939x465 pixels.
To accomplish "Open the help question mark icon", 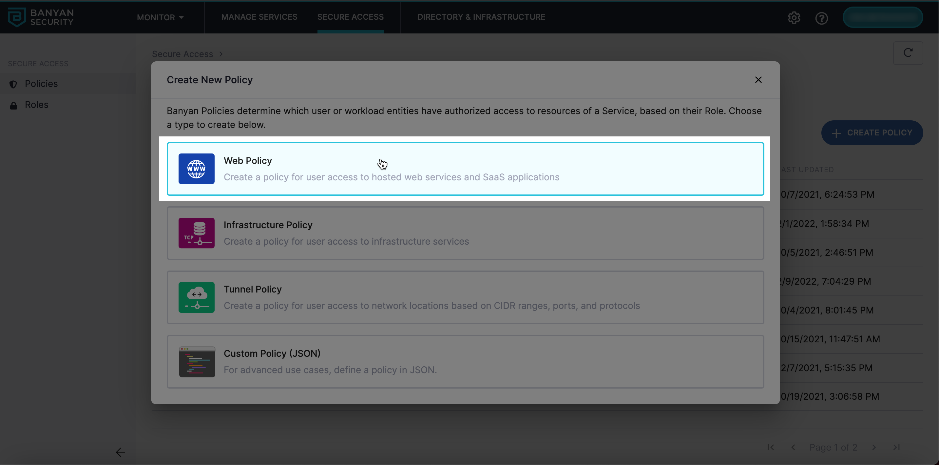I will pyautogui.click(x=821, y=18).
